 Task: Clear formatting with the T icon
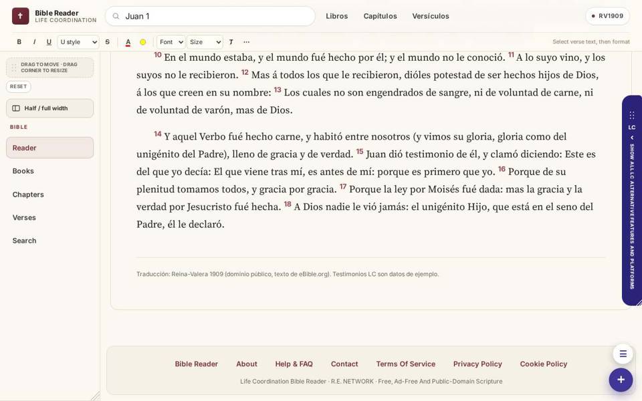tap(231, 41)
